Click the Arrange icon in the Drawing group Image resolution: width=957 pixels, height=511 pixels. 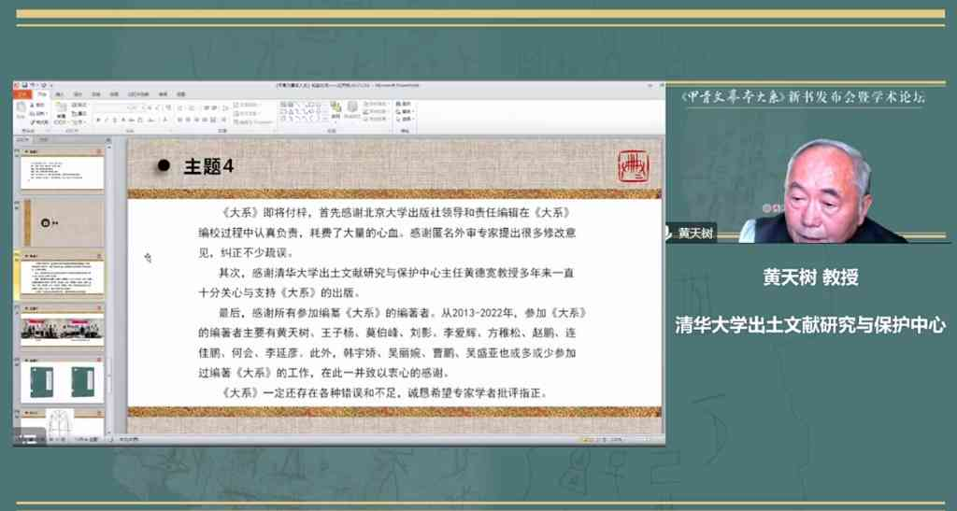click(332, 109)
